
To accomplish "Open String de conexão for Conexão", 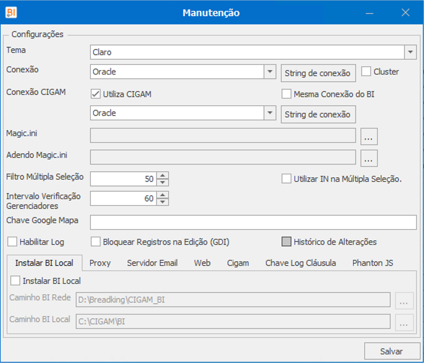I will pyautogui.click(x=318, y=73).
